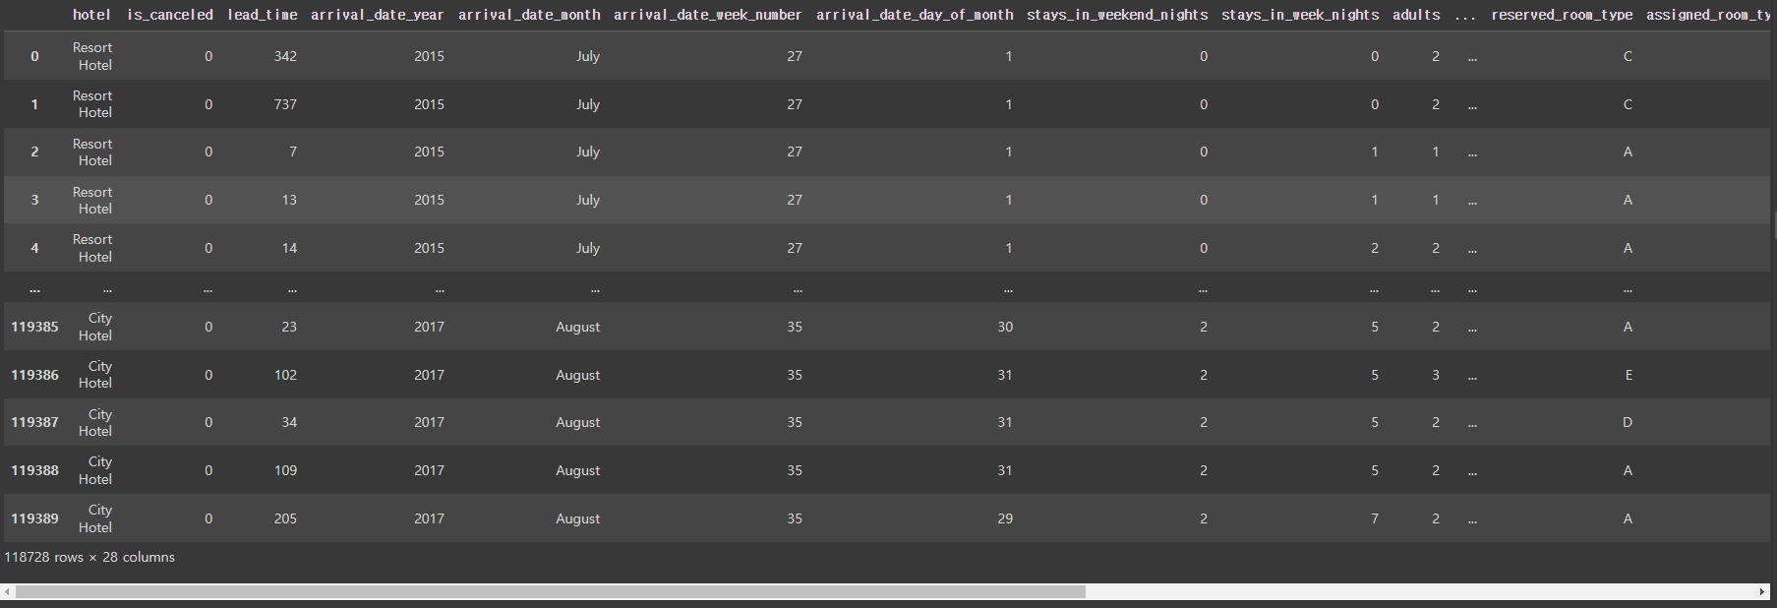1777x608 pixels.
Task: Select row index 1
Action: click(x=34, y=104)
